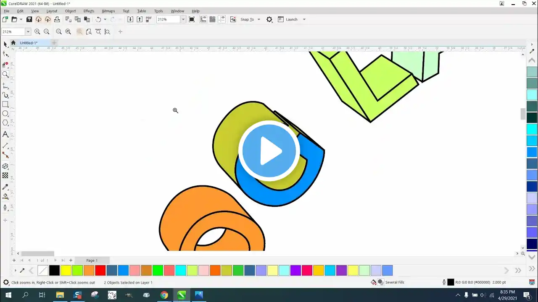
Task: Open Windows Start menu
Action: point(8,295)
